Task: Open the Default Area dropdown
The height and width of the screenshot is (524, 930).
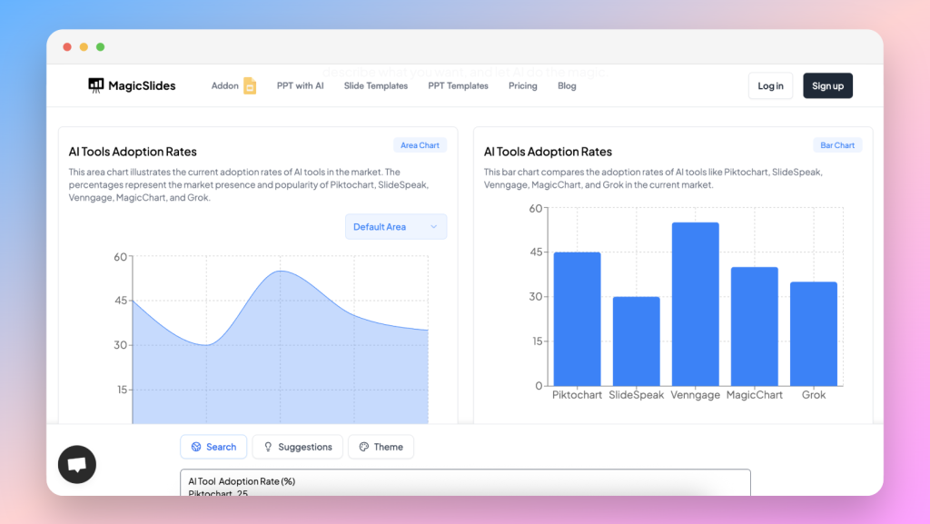Action: tap(396, 226)
